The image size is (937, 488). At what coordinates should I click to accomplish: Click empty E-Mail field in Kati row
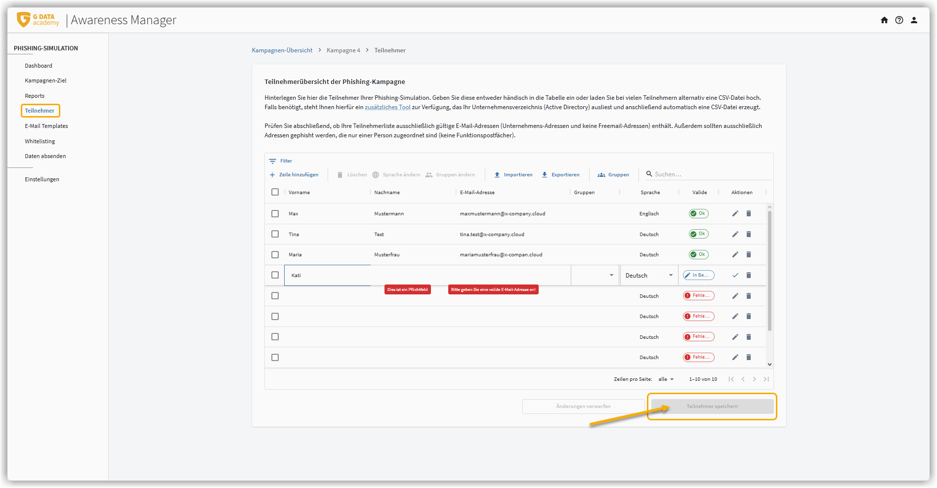tap(513, 275)
